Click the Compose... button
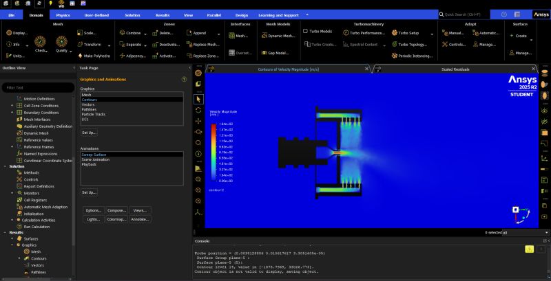 tap(116, 210)
